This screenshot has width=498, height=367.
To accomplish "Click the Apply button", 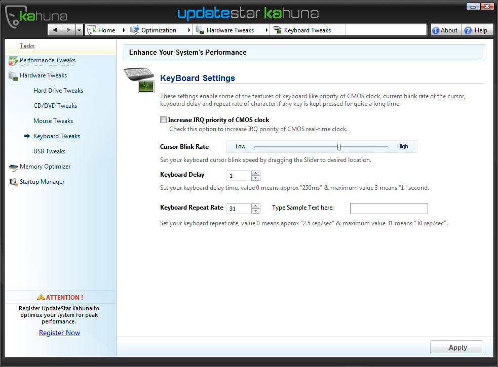I will click(x=457, y=347).
